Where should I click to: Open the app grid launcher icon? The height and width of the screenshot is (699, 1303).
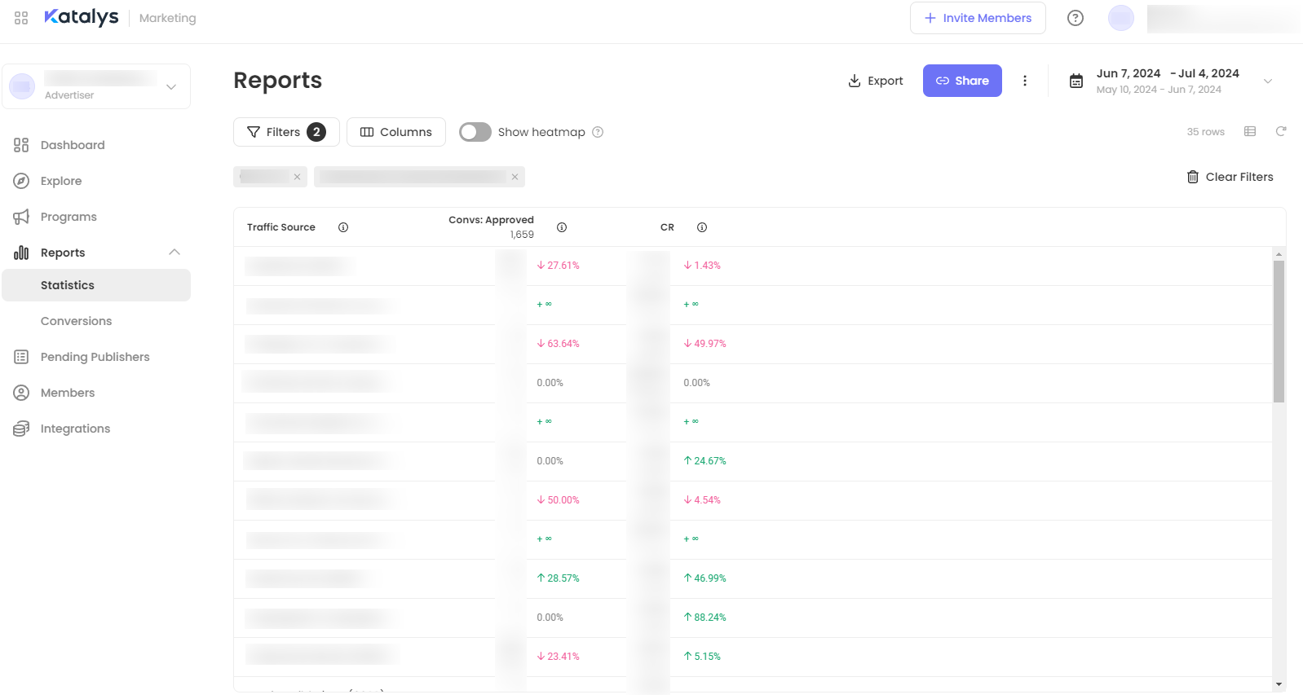tap(21, 18)
